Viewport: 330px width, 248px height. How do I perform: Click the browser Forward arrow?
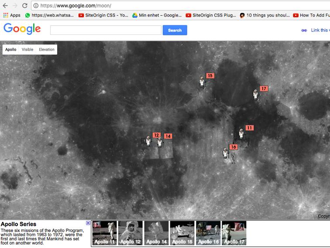tap(15, 6)
